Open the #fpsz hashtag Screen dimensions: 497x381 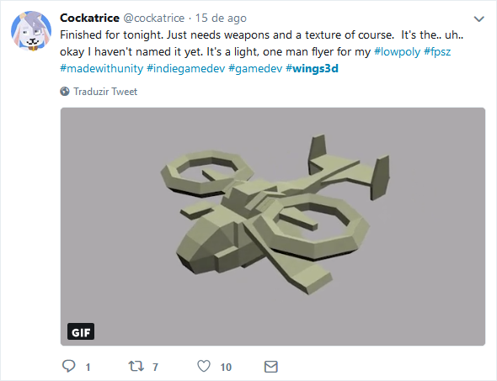click(437, 51)
